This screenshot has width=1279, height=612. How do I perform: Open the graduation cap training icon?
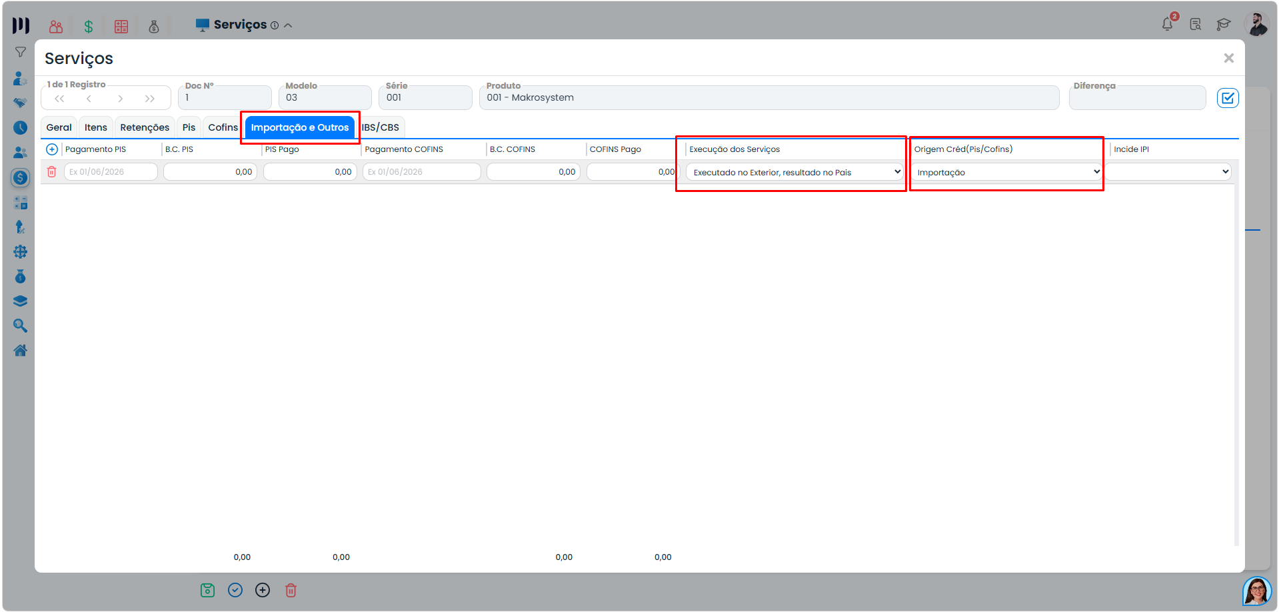tap(1223, 25)
